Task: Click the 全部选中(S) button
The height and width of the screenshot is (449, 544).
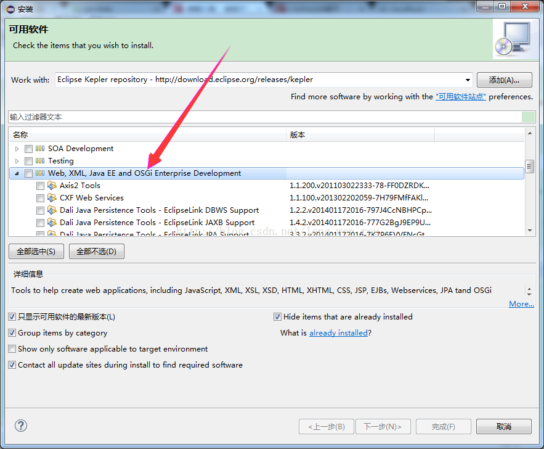Action: point(36,252)
